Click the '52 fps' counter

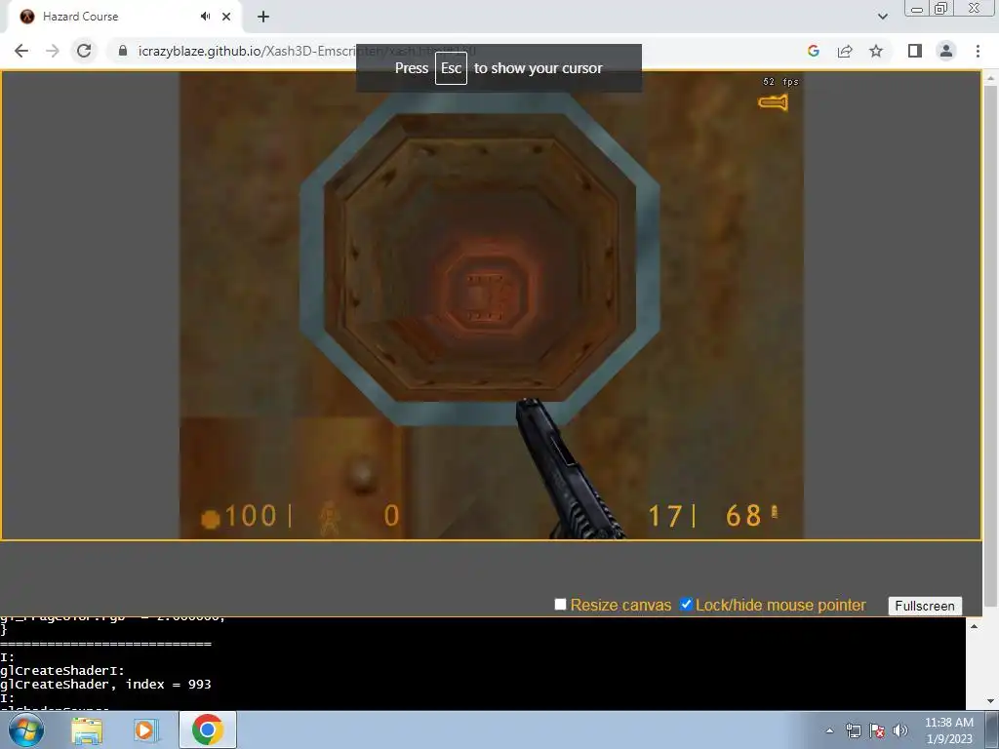click(x=780, y=82)
